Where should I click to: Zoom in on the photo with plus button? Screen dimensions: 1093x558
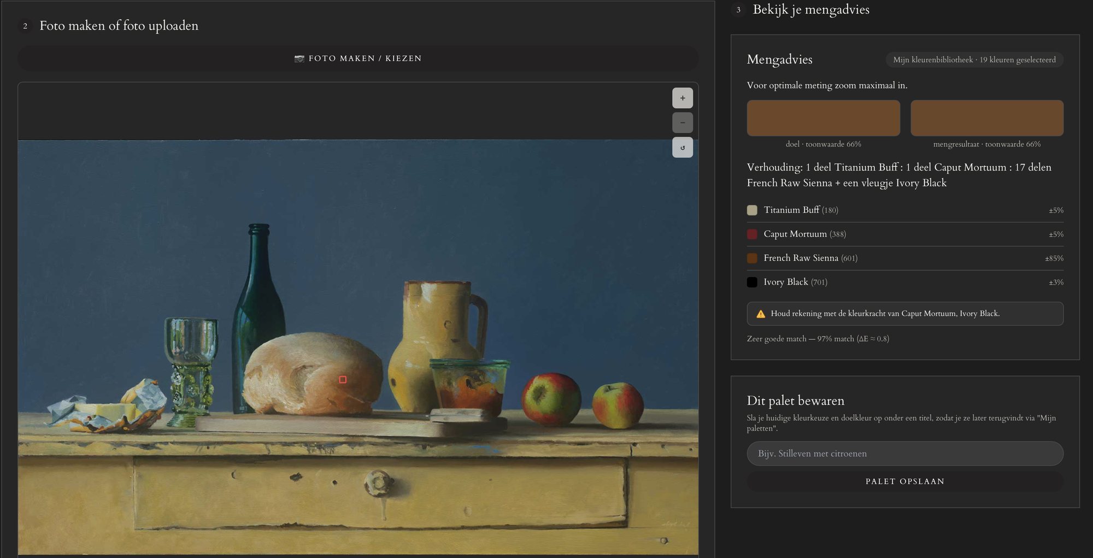pyautogui.click(x=683, y=98)
